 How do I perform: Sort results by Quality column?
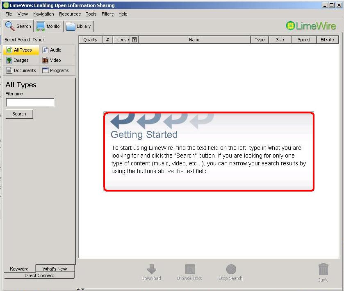(90, 40)
